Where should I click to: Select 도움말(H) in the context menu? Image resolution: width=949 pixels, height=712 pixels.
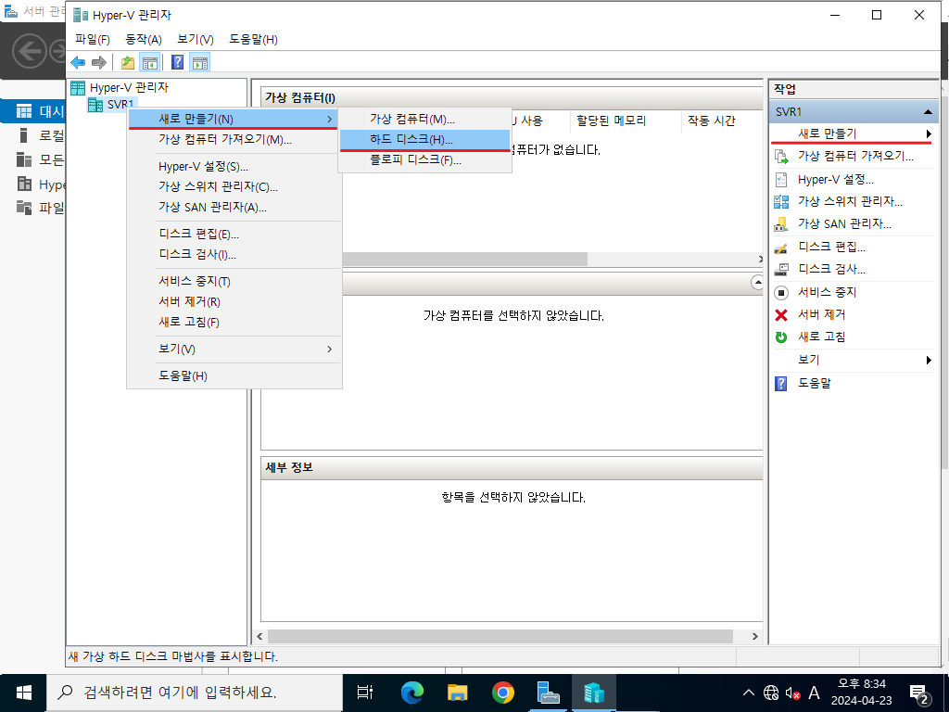pos(234,376)
